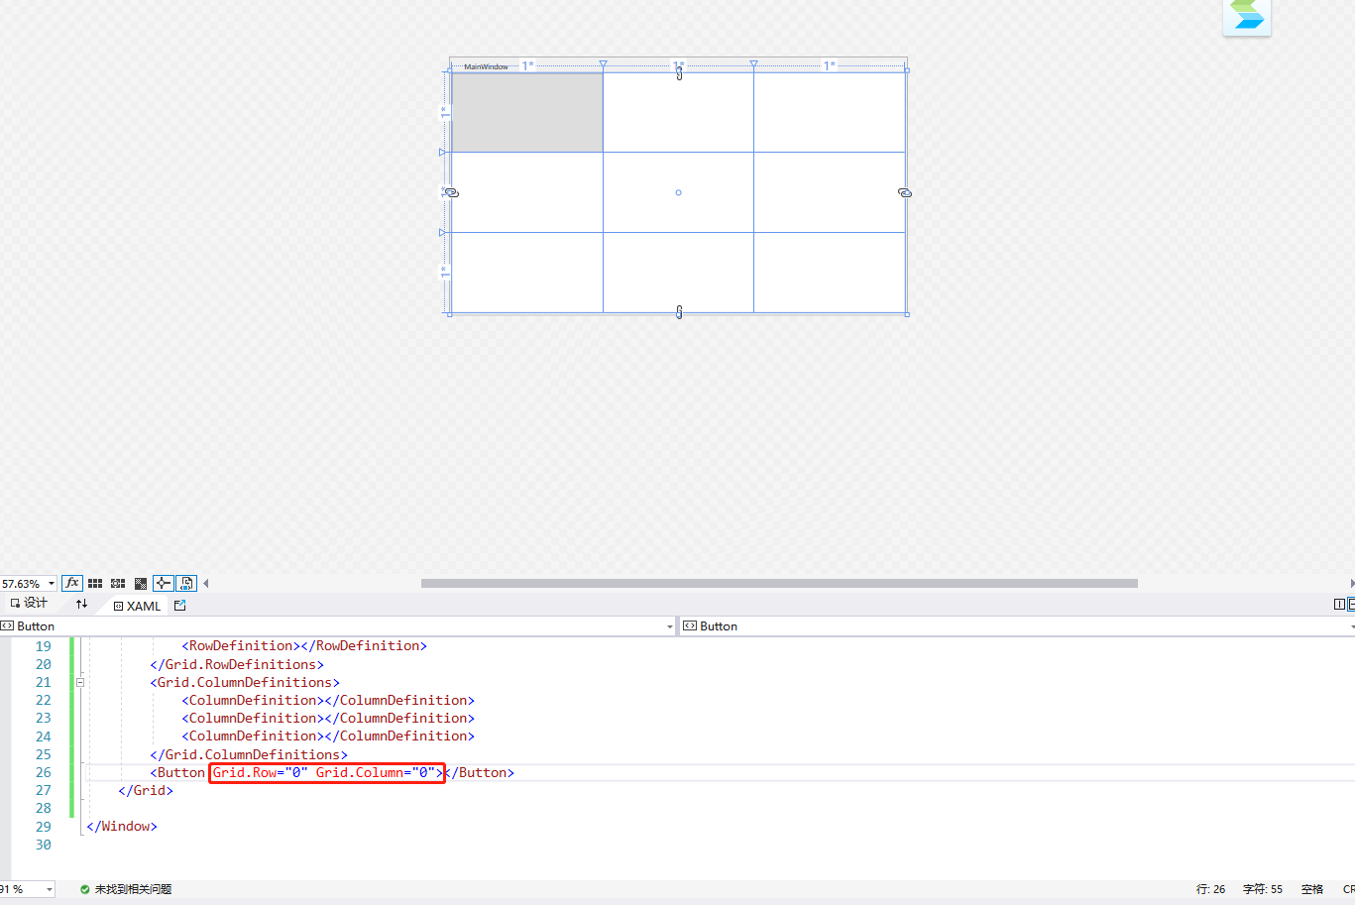The height and width of the screenshot is (905, 1355).
Task: Click the top-right resize handle of the window
Action: (907, 69)
